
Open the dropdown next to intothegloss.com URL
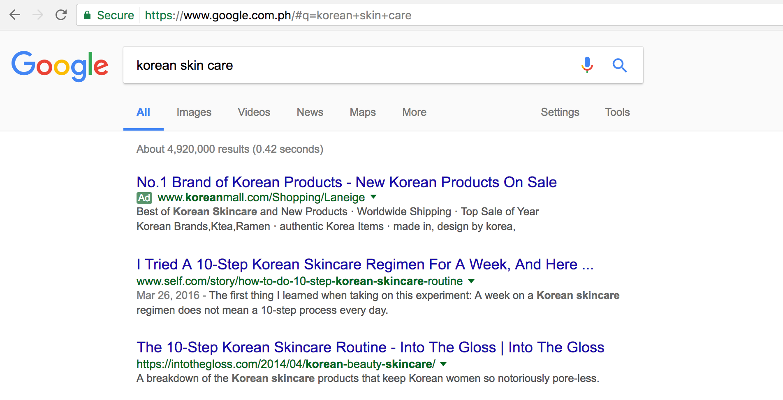tap(443, 364)
